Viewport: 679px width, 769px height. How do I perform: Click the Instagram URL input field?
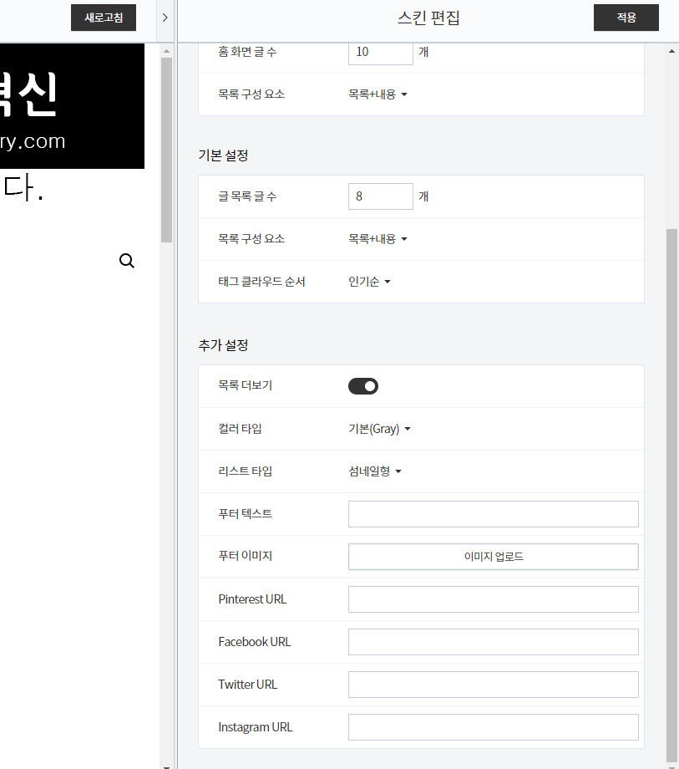pyautogui.click(x=494, y=727)
